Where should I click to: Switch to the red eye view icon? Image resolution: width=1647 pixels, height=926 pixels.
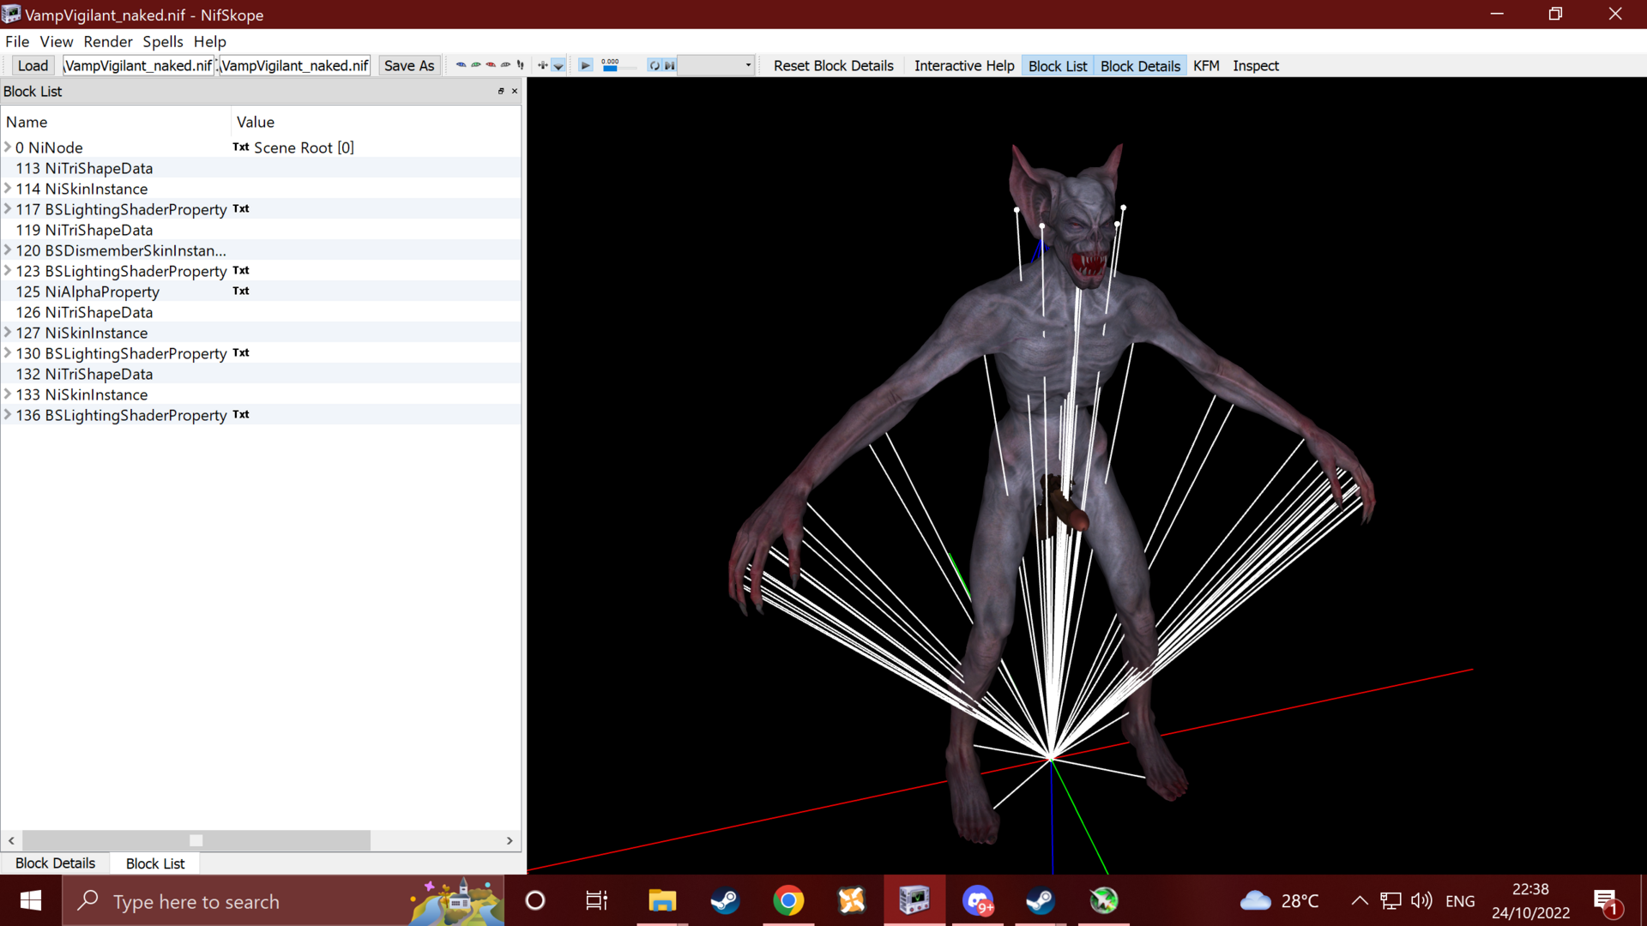tap(491, 65)
